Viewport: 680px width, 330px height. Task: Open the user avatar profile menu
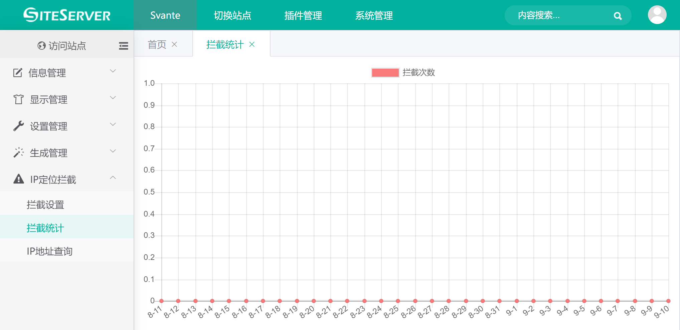pos(657,15)
